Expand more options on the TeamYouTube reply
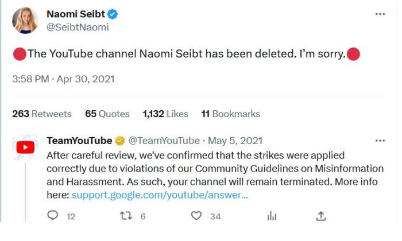The height and width of the screenshot is (241, 402). pos(380,141)
